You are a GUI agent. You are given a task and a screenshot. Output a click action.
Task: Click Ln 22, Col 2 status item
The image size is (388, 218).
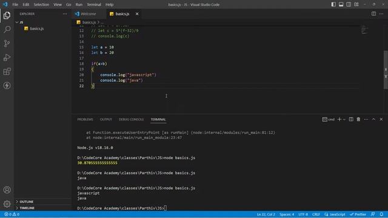pos(266,214)
